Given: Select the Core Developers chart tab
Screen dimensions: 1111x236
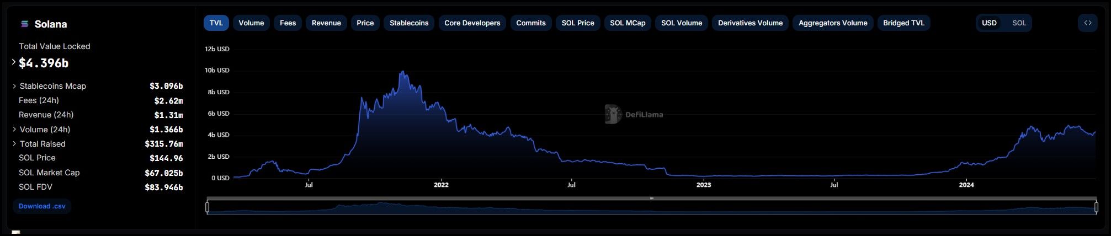Looking at the screenshot, I should (x=472, y=23).
